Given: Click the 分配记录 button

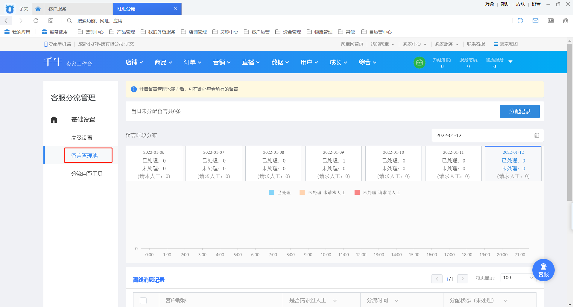Looking at the screenshot, I should tap(519, 111).
